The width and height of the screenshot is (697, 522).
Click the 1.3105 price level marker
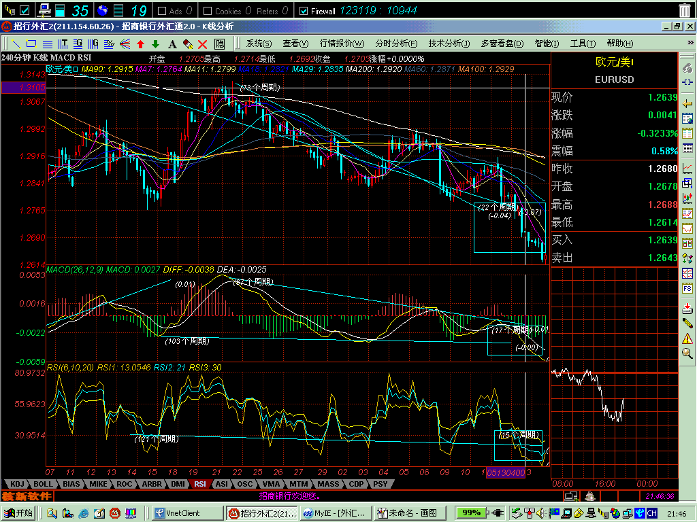click(24, 88)
